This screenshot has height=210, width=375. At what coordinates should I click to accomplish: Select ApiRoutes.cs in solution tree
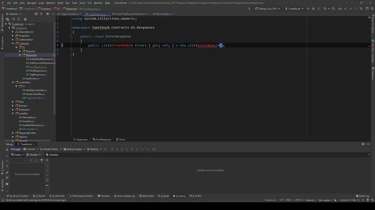(x=31, y=78)
